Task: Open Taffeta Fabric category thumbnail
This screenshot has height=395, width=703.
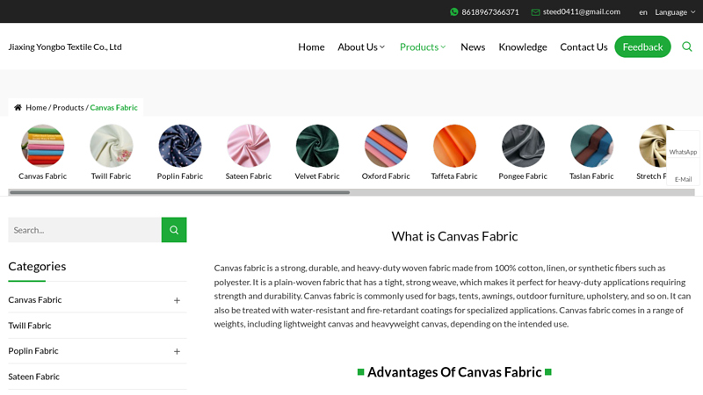Action: click(454, 146)
